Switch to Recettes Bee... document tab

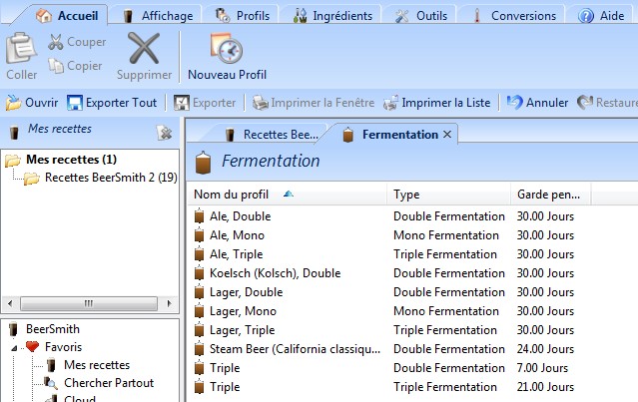click(272, 134)
